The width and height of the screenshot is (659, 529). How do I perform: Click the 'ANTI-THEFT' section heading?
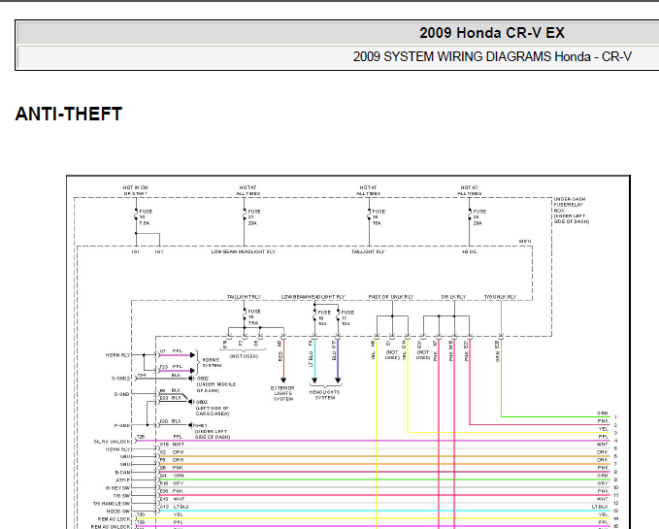[x=69, y=114]
